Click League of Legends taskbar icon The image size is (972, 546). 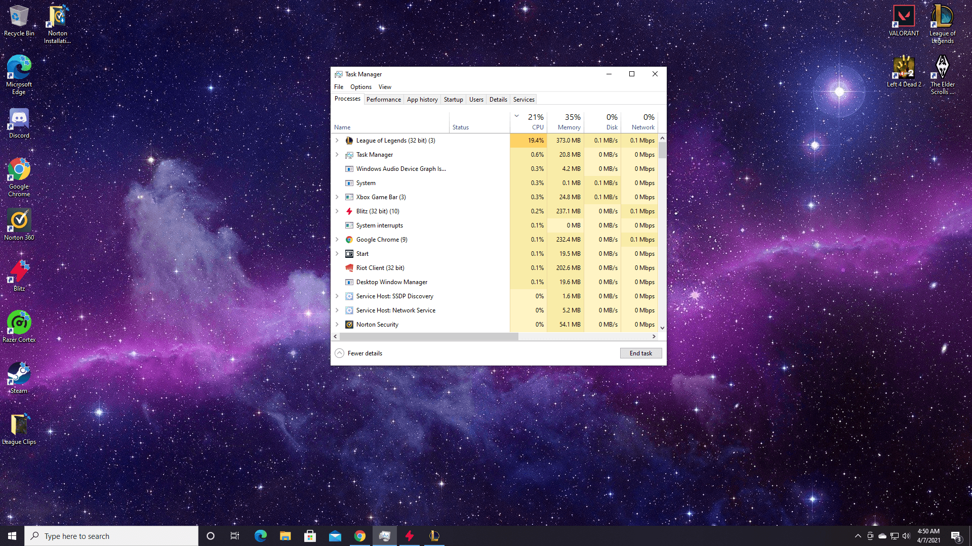[x=434, y=536]
